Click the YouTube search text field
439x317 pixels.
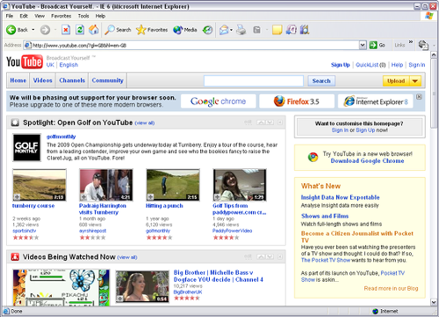[254, 81]
